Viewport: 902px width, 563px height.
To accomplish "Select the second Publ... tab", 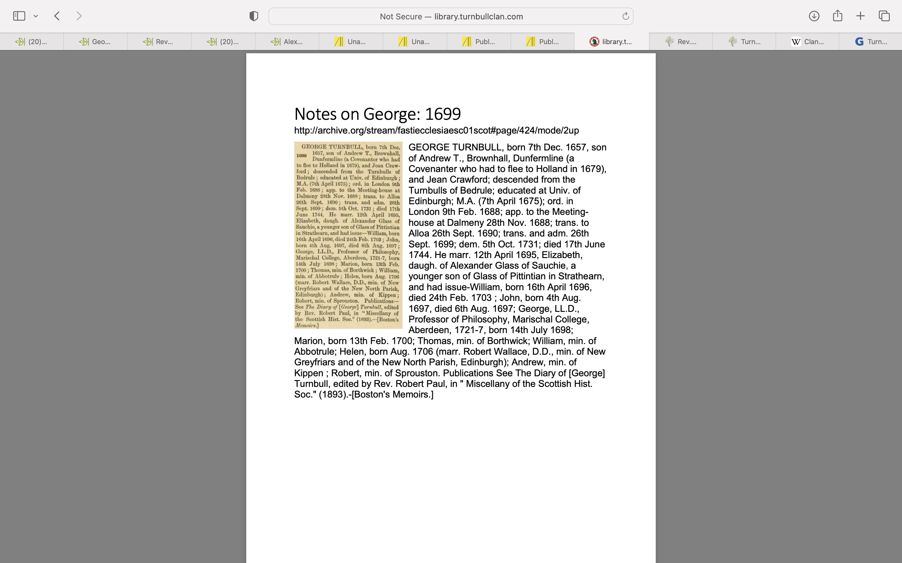I will [542, 42].
